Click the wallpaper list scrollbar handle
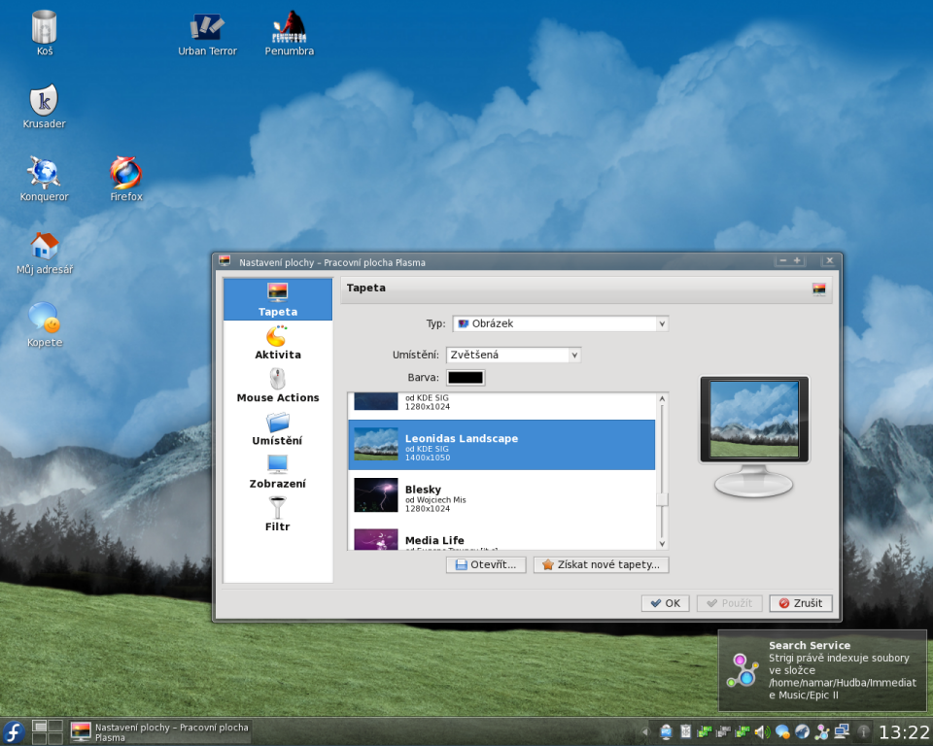 [x=662, y=499]
